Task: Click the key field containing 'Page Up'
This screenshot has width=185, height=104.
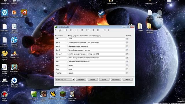Action: point(61,73)
